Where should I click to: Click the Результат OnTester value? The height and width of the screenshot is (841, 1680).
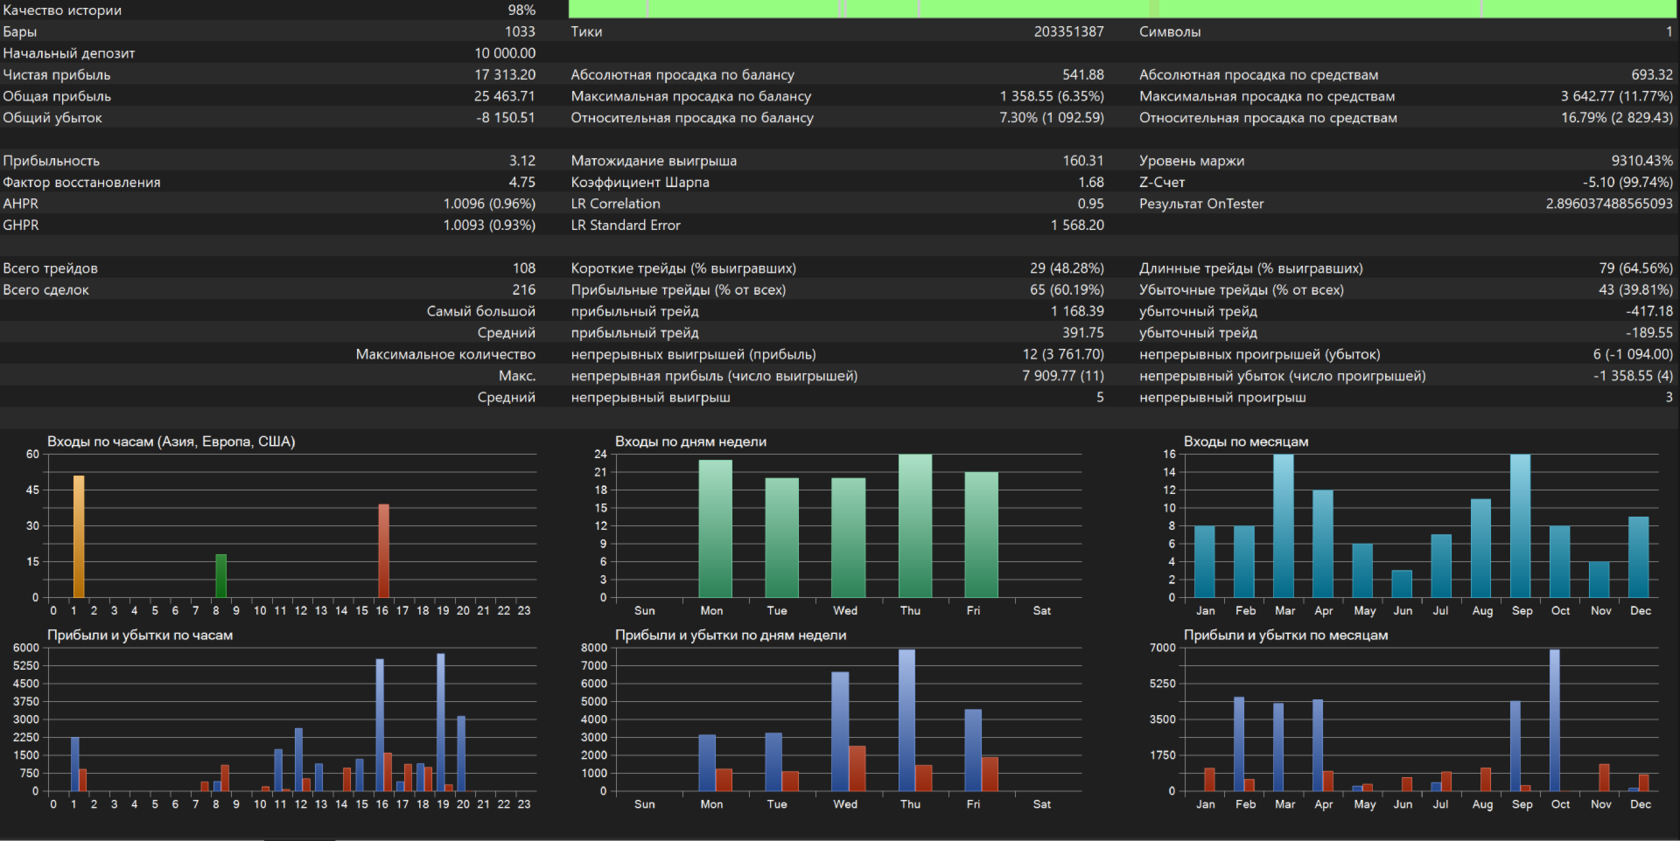point(1608,204)
